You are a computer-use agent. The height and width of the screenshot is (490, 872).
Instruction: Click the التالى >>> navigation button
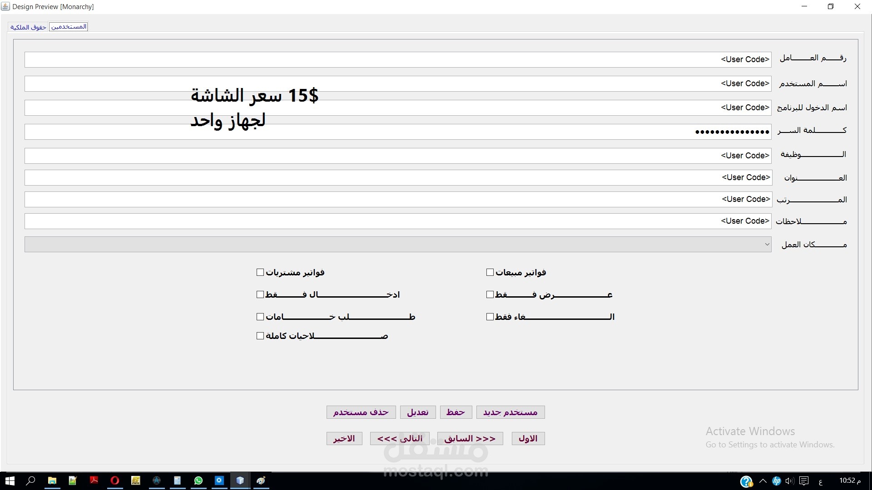pyautogui.click(x=400, y=438)
